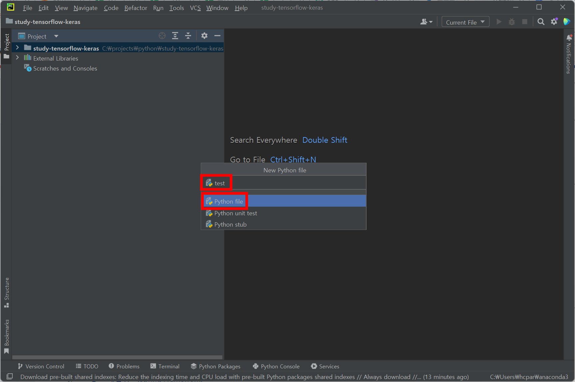Open the Help menu
Screen dimensions: 575x382
241,8
